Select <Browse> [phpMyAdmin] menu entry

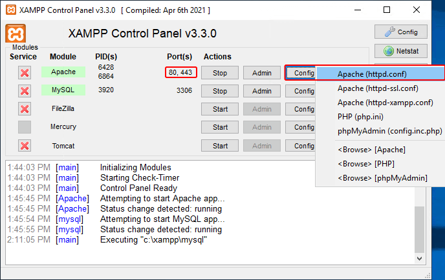(x=380, y=178)
